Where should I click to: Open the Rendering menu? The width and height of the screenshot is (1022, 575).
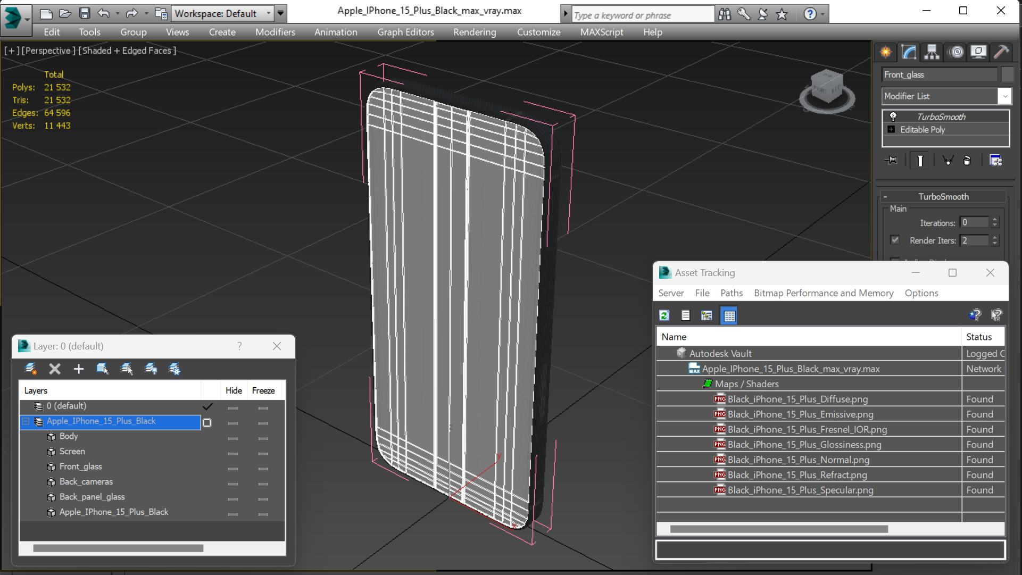pos(475,32)
